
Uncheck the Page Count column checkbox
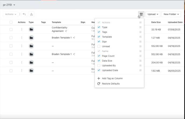pyautogui.click(x=99, y=56)
